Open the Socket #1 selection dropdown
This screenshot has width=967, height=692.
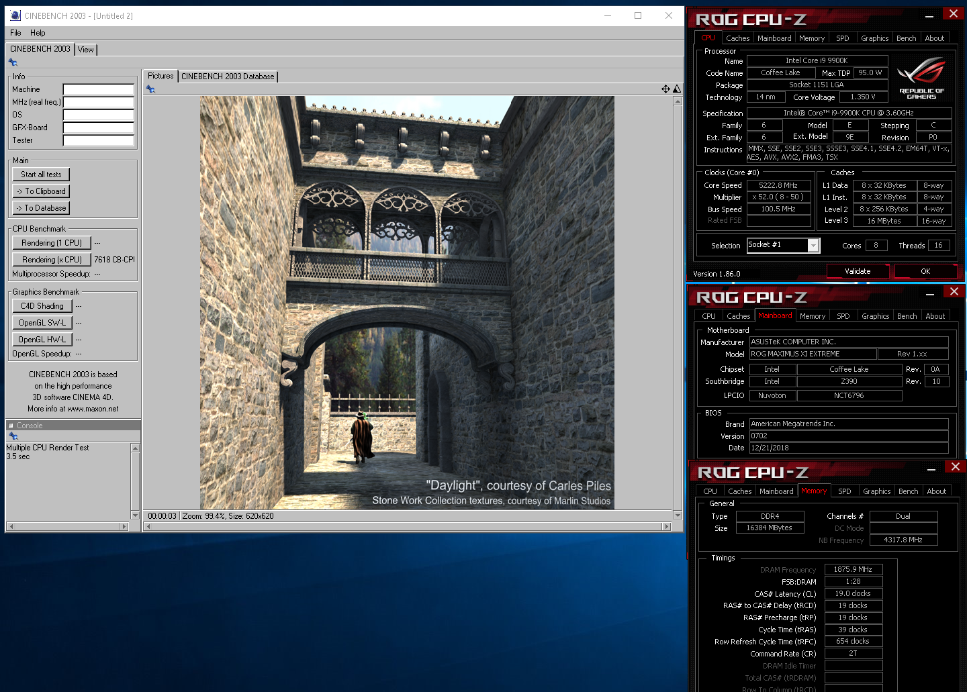(813, 246)
